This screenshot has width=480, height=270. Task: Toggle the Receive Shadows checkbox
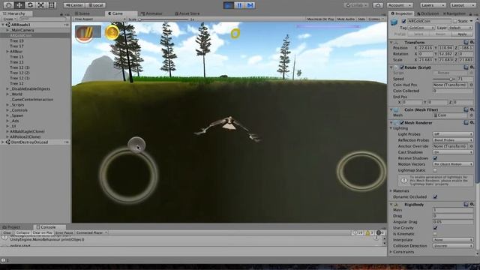pos(435,158)
